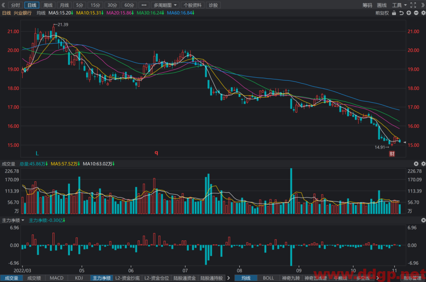Switch to 60分 minute chart
The width and height of the screenshot is (426, 282).
click(x=129, y=5)
